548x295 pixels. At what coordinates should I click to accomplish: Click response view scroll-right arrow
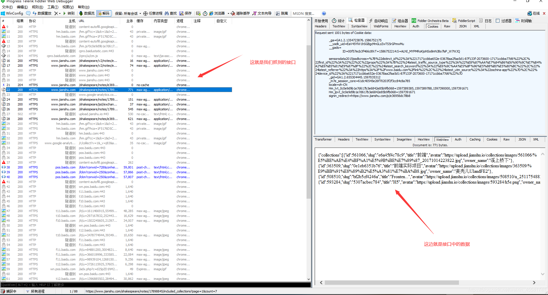point(534,282)
